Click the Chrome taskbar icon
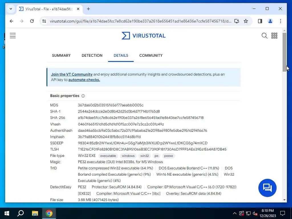Screen dimensions: 292x219 point(49,213)
